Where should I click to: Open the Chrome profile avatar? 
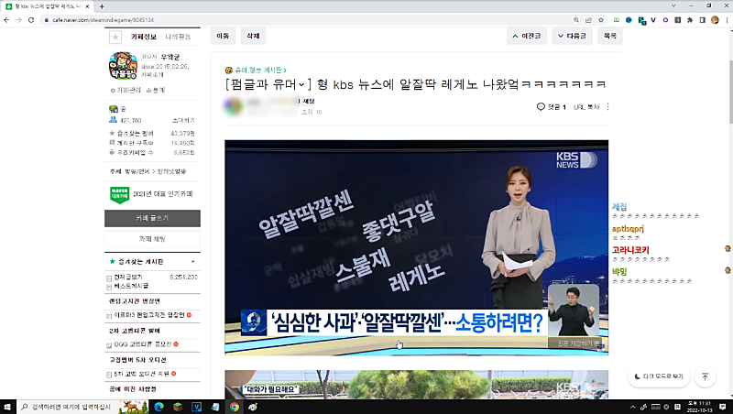coord(715,20)
